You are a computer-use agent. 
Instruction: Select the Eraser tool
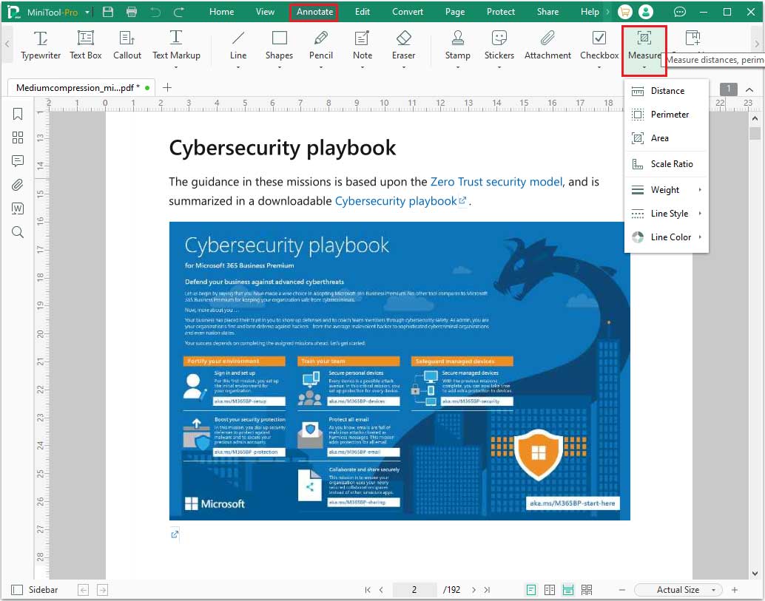[403, 48]
